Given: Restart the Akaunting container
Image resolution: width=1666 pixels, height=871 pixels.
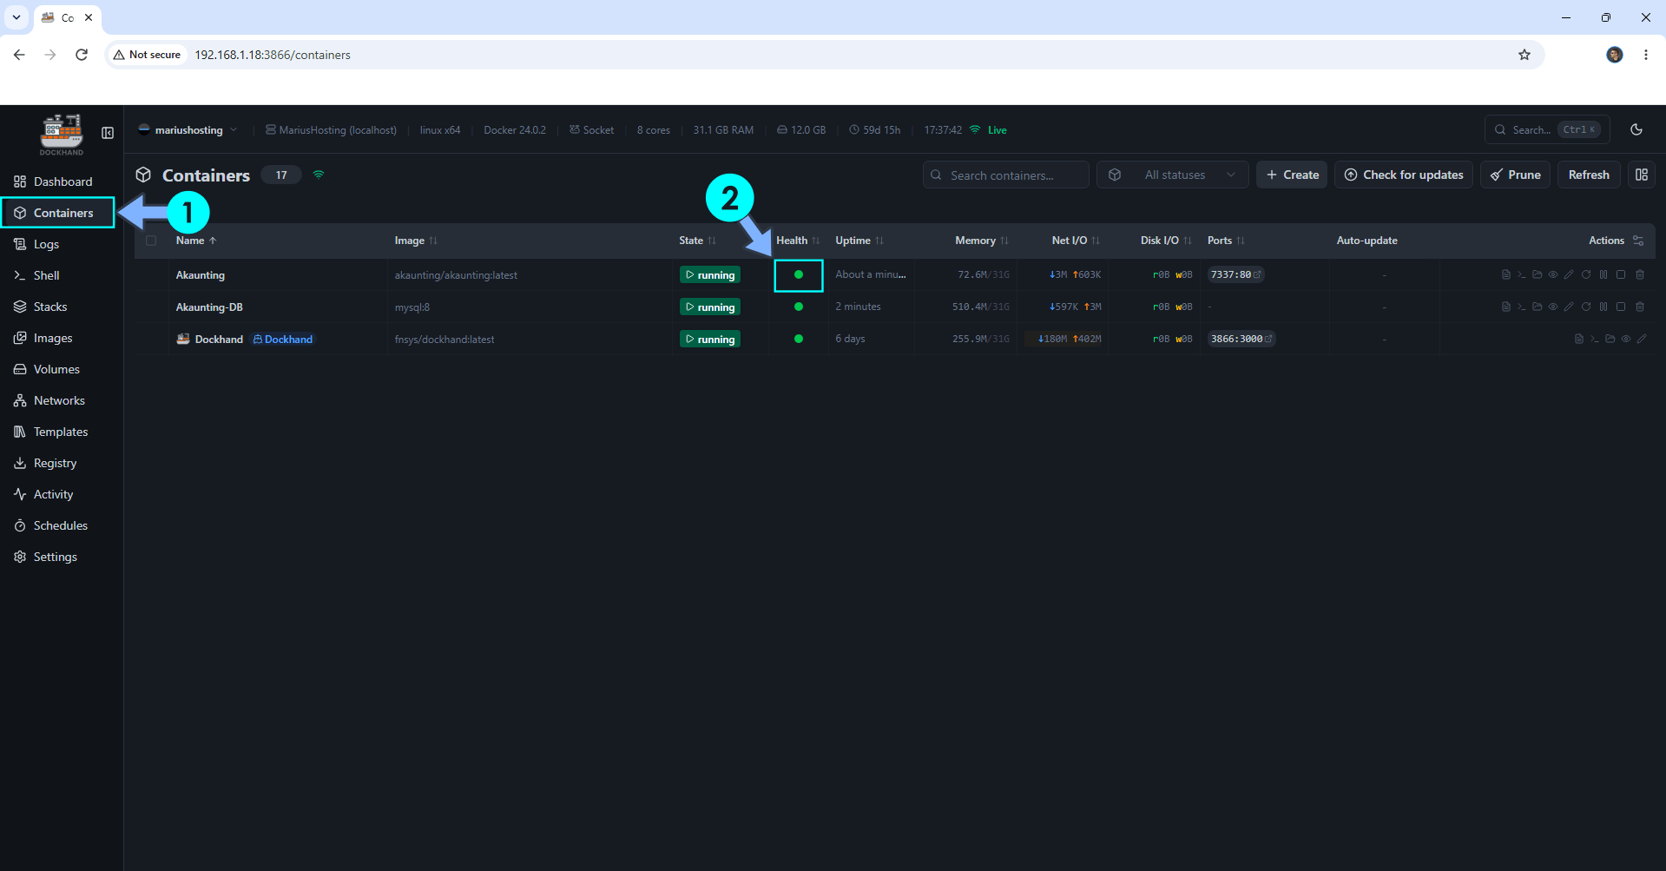Looking at the screenshot, I should click(x=1586, y=274).
